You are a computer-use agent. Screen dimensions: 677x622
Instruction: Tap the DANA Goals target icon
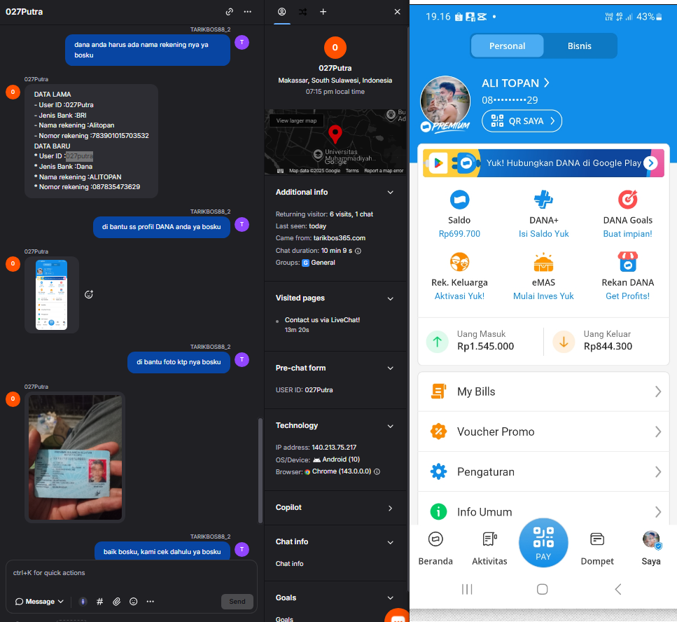(x=627, y=200)
